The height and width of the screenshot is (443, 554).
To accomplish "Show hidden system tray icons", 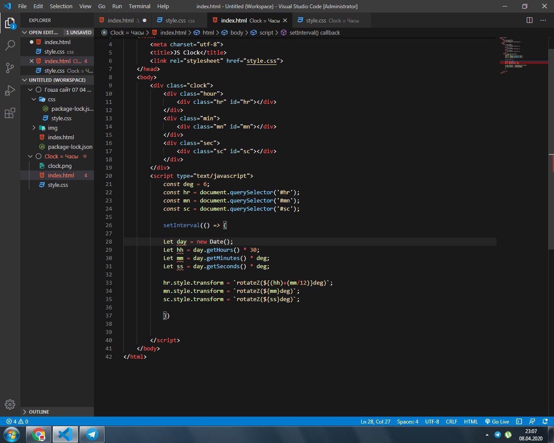I will (x=487, y=435).
